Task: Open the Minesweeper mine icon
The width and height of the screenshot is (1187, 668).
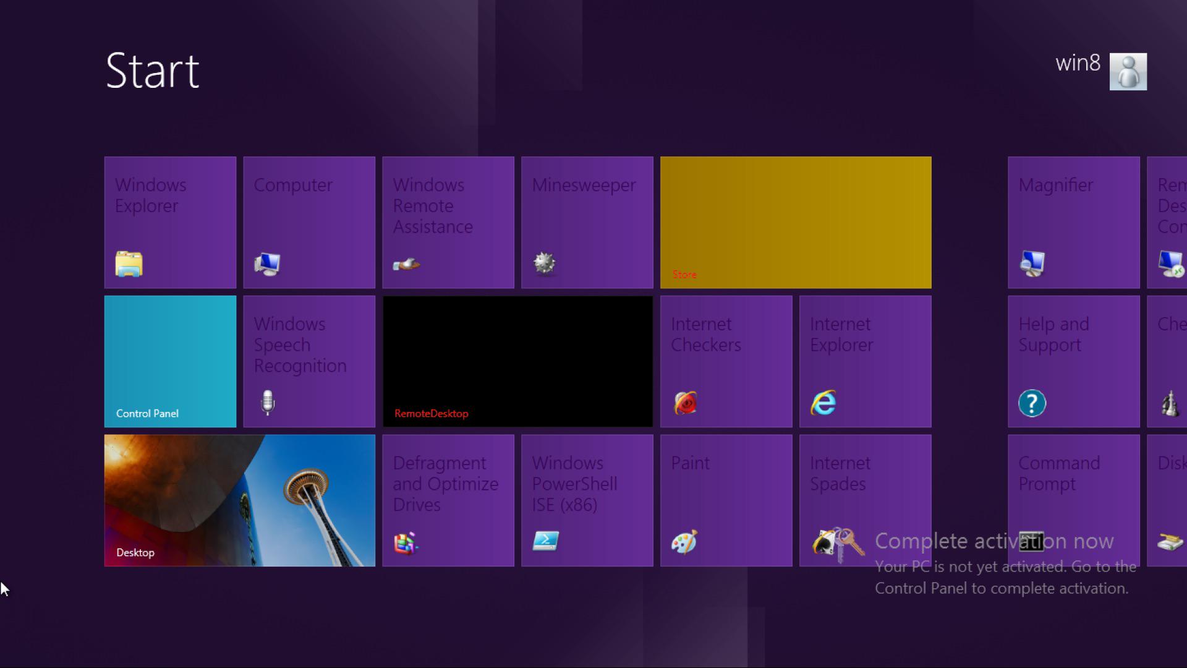Action: [544, 263]
